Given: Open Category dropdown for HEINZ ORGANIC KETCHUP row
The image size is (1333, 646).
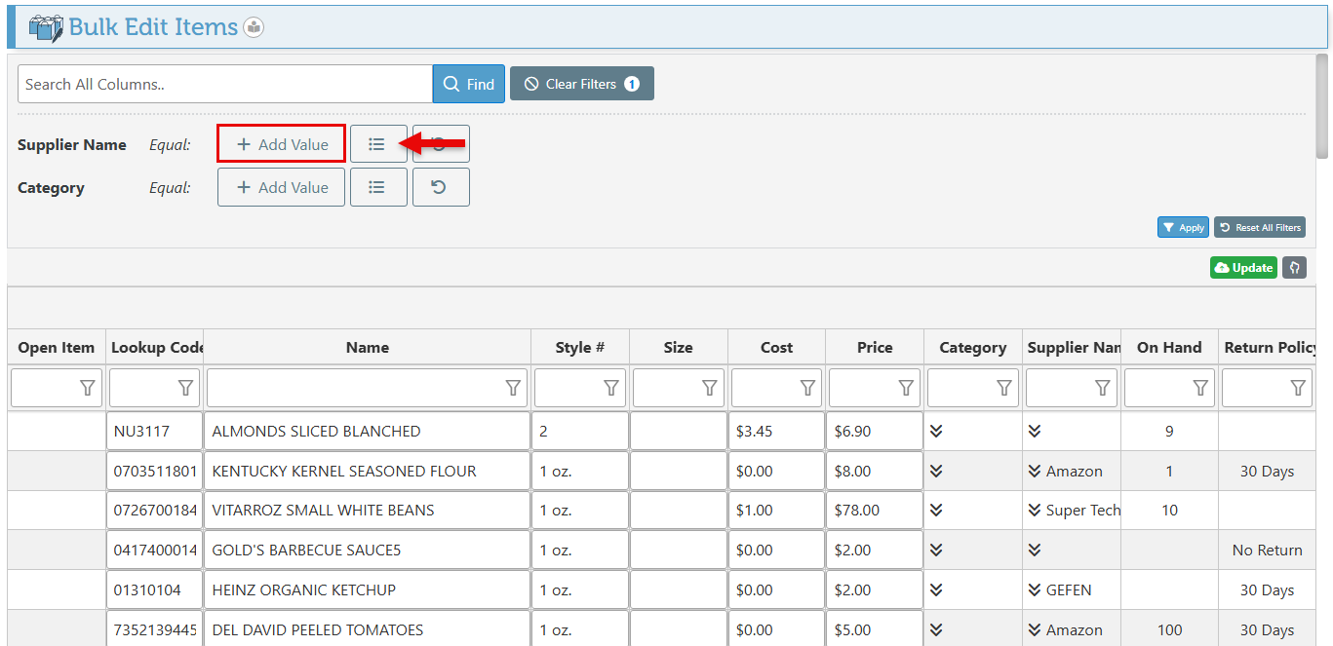Looking at the screenshot, I should (936, 589).
